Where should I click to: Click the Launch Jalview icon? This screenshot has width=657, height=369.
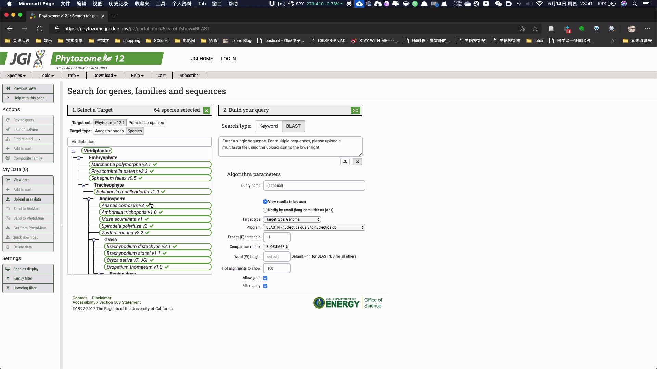pyautogui.click(x=8, y=129)
